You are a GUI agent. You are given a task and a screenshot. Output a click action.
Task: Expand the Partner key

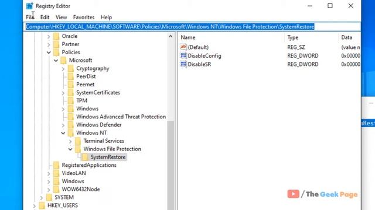(49, 44)
